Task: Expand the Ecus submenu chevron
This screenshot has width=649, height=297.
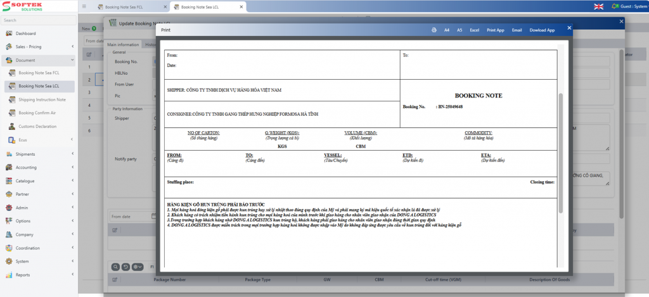Action: coord(72,140)
